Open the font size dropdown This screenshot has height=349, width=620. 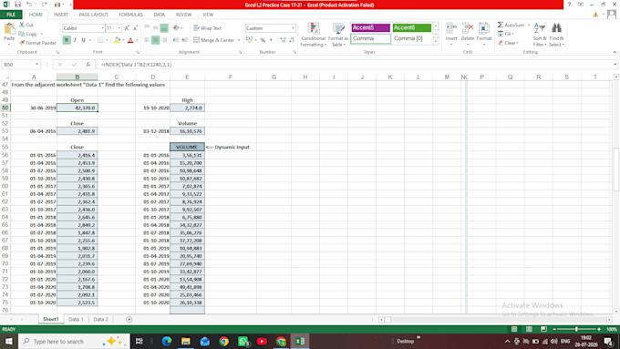pos(119,28)
